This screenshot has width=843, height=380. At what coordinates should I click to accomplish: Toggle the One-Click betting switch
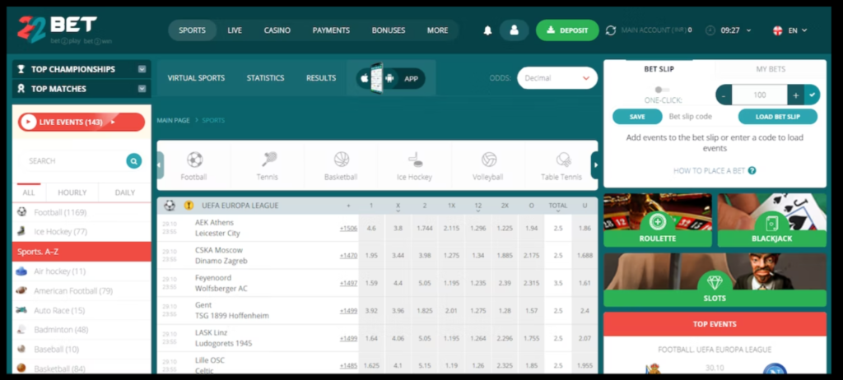point(662,90)
